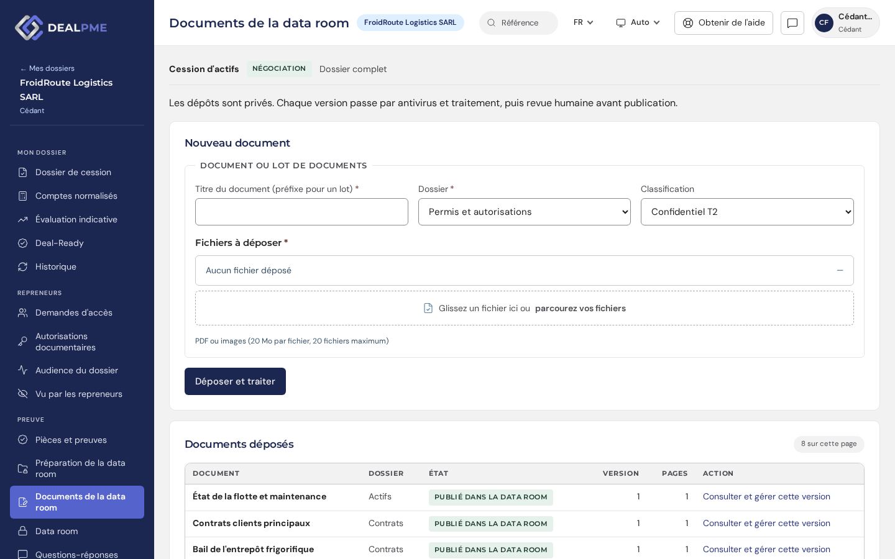Click Historique refresh icon

tap(23, 266)
